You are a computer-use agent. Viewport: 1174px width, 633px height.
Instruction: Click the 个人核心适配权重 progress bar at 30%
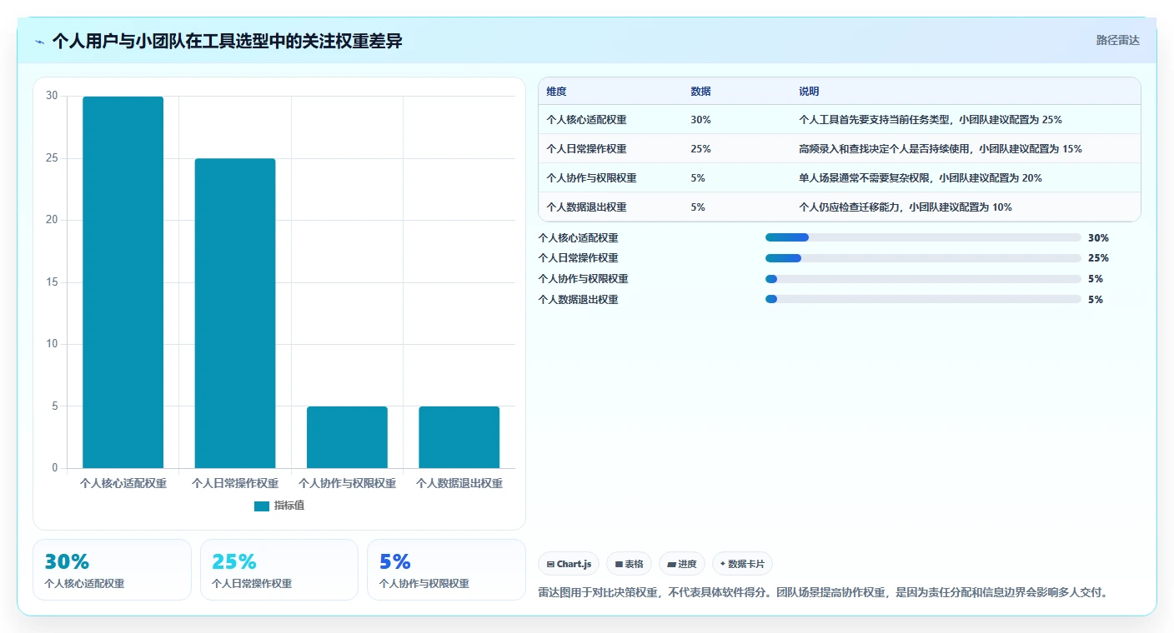click(923, 237)
